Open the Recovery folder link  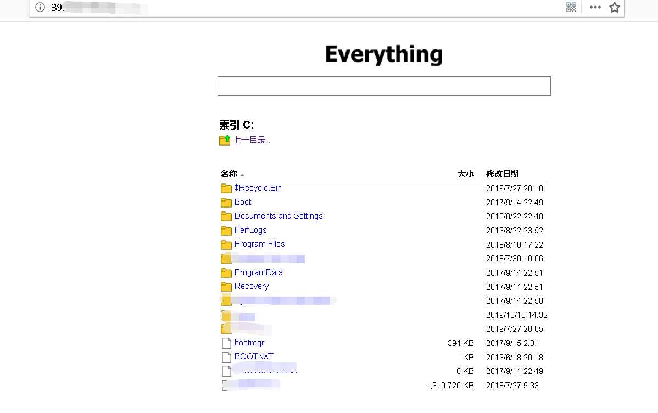(252, 286)
